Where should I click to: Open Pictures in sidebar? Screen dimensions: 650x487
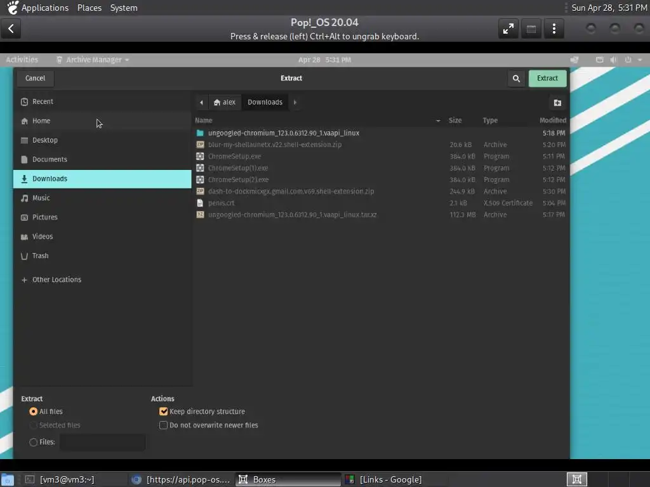(x=102, y=217)
